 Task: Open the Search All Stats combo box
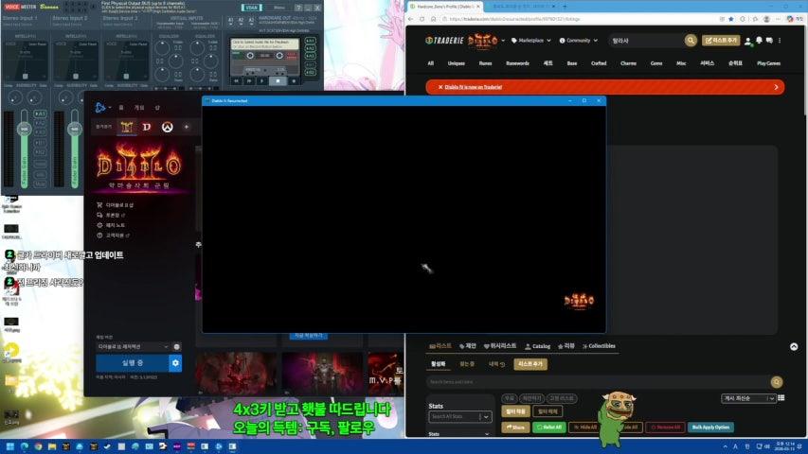click(459, 416)
